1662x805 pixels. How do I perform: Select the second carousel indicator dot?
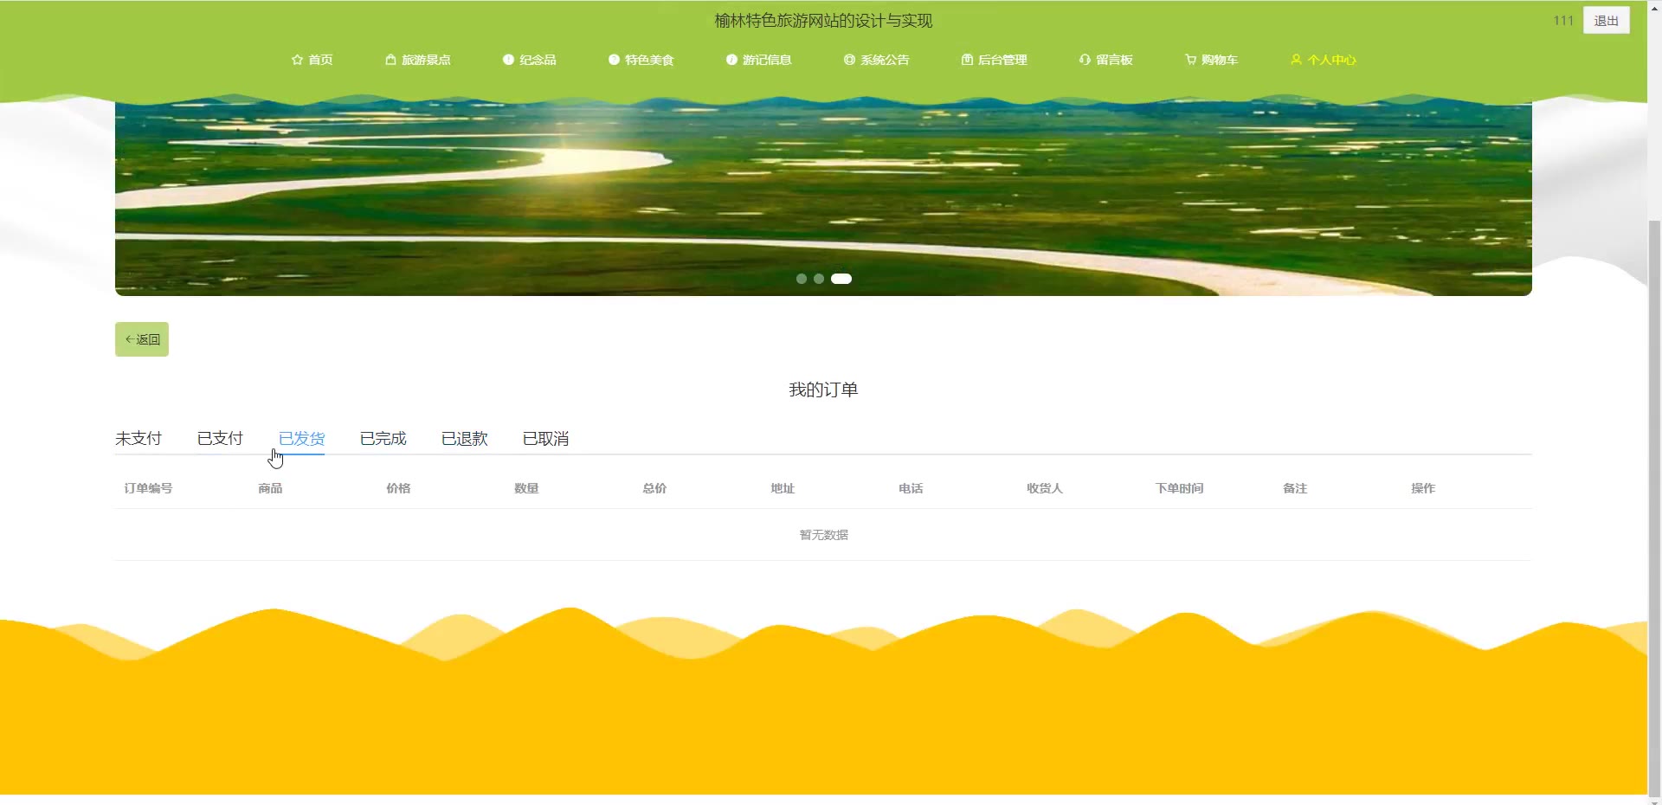[x=819, y=279]
